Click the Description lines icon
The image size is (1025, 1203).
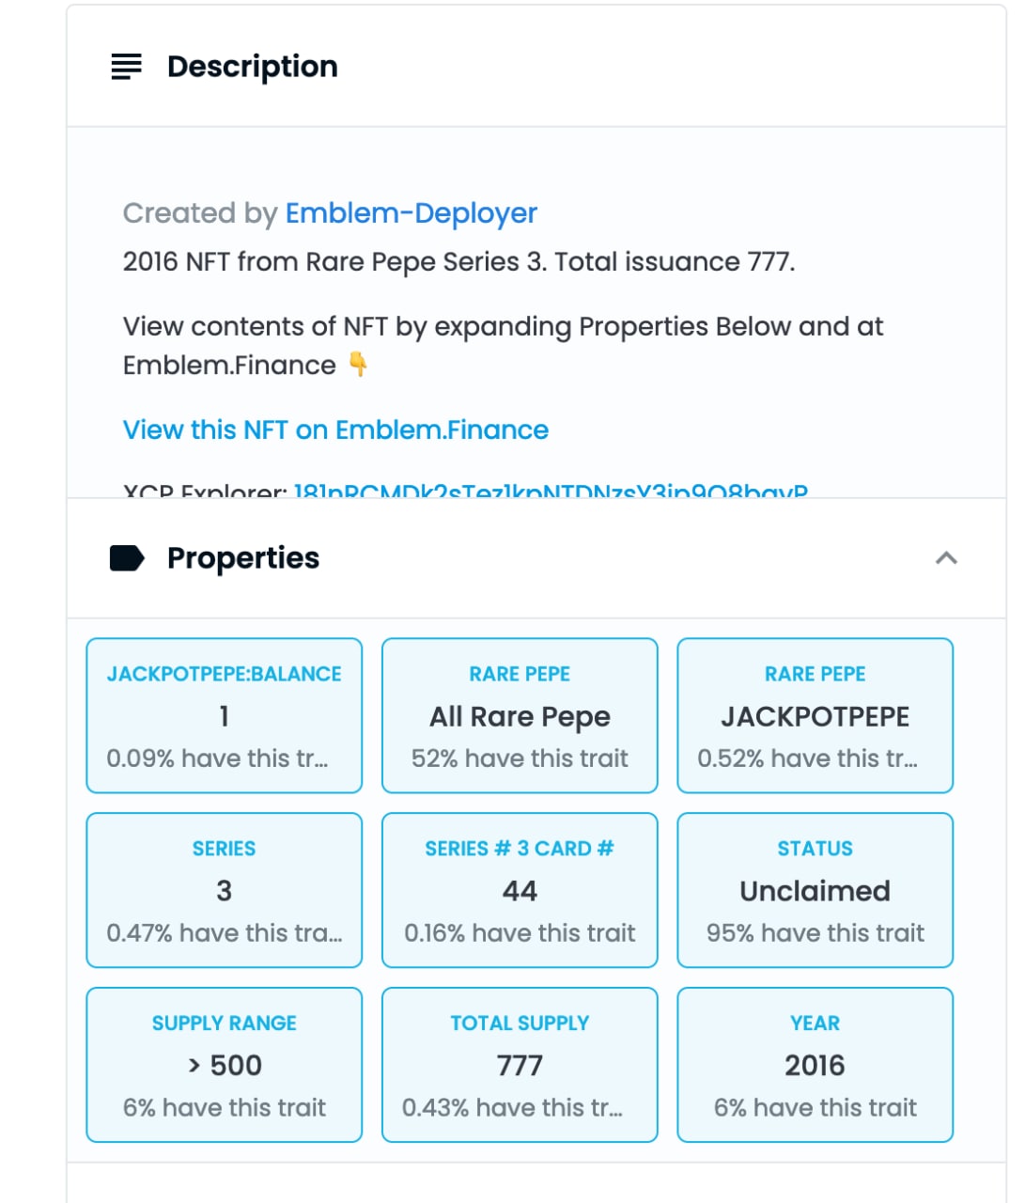126,67
